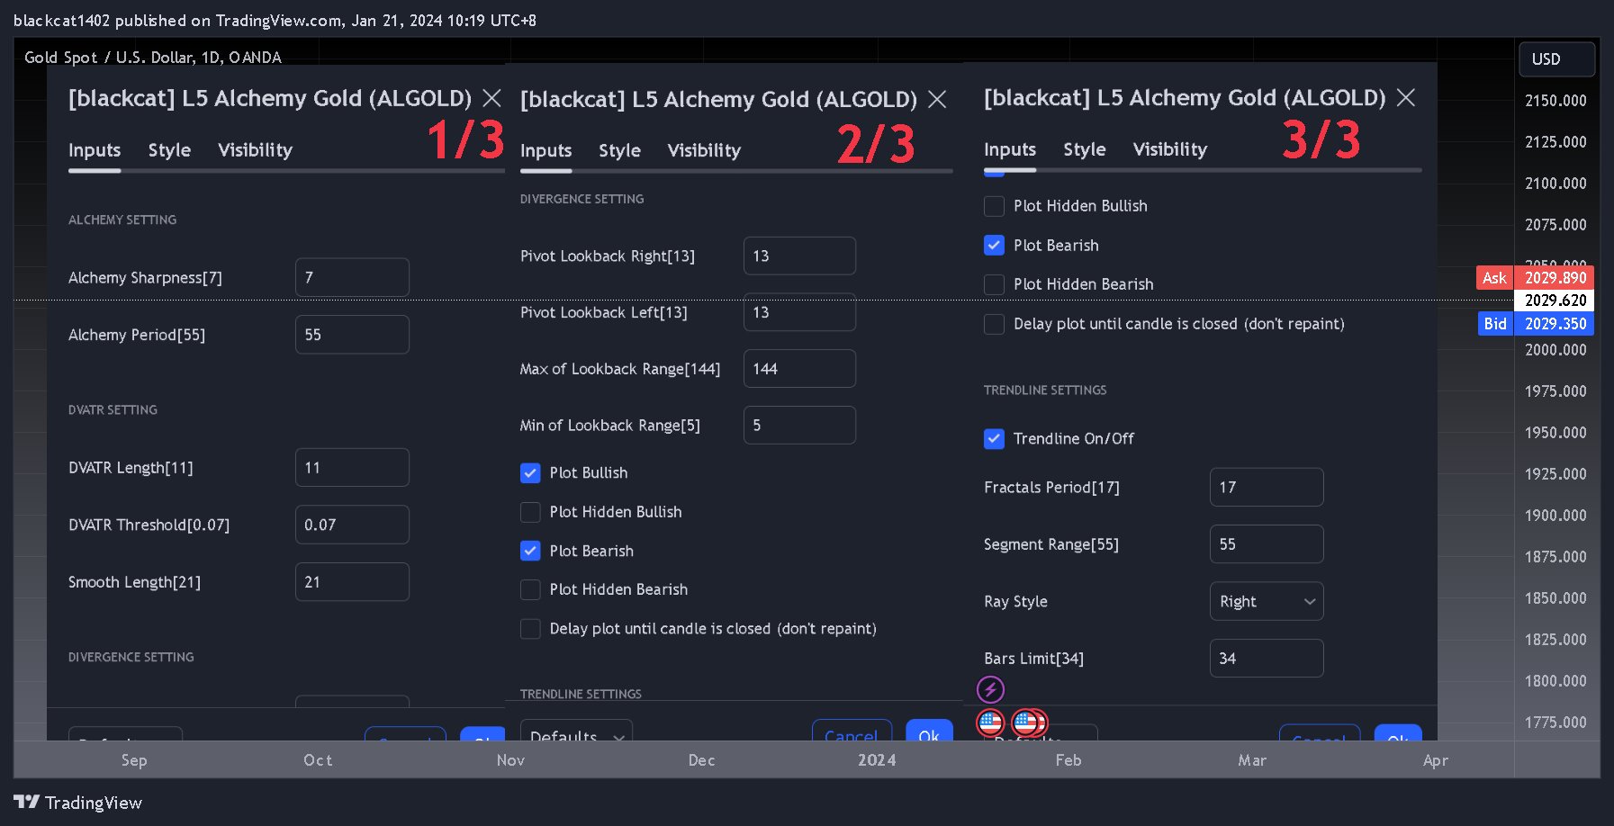1614x826 pixels.
Task: Uncheck Plot Bearish in dialog 2/3
Action: [530, 551]
